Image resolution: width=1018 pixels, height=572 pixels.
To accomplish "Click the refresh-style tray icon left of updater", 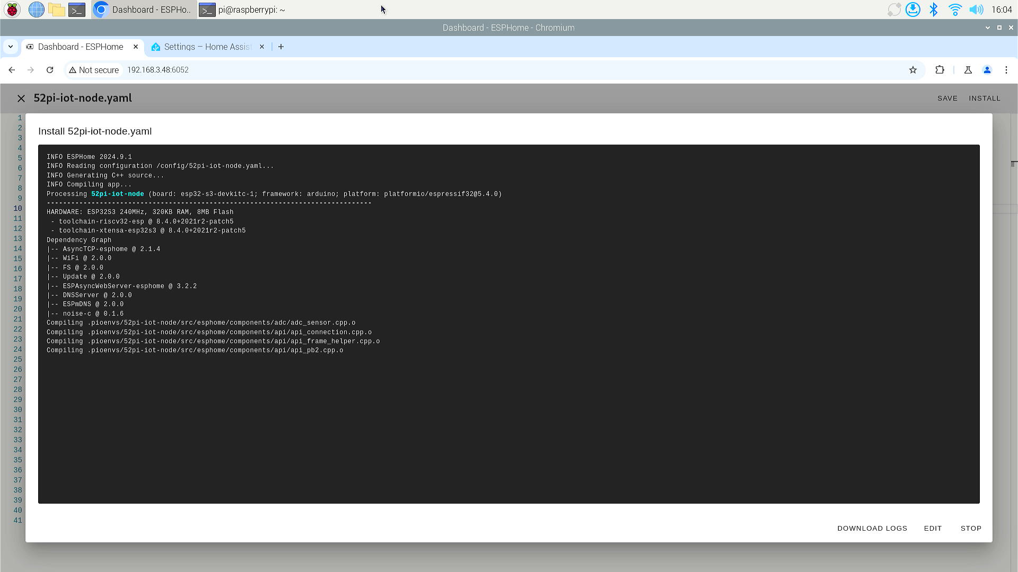I will pyautogui.click(x=894, y=10).
